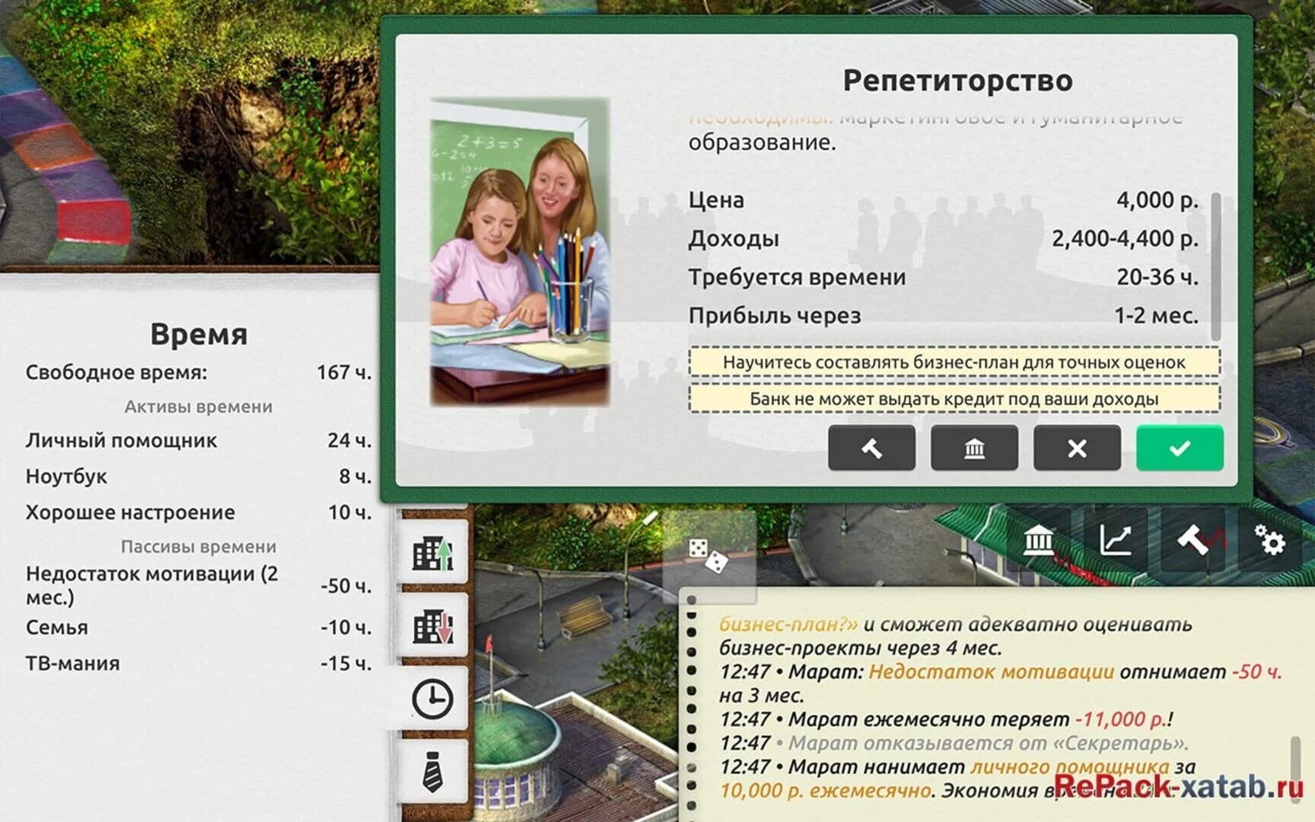This screenshot has height=822, width=1315.
Task: Select the hammer auction icon in the dialog
Action: [872, 448]
